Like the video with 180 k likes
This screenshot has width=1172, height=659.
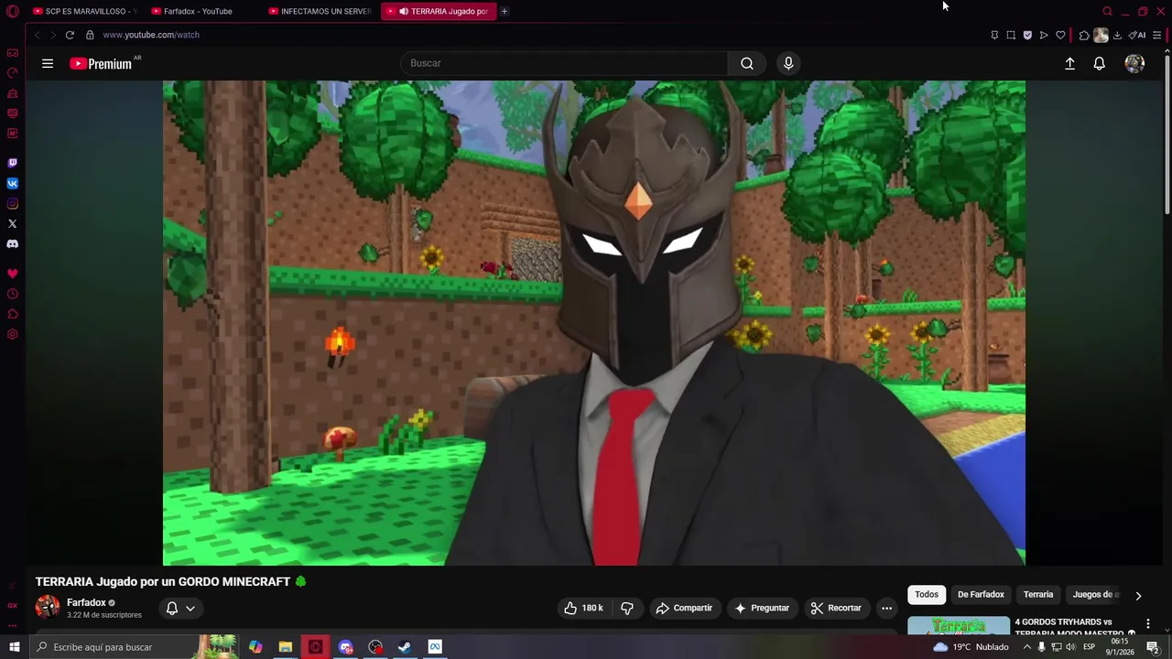(x=583, y=608)
